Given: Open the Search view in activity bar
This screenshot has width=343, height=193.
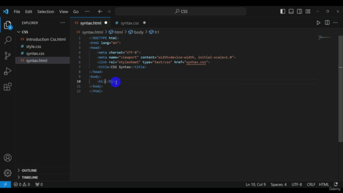Looking at the screenshot, I should click(8, 40).
